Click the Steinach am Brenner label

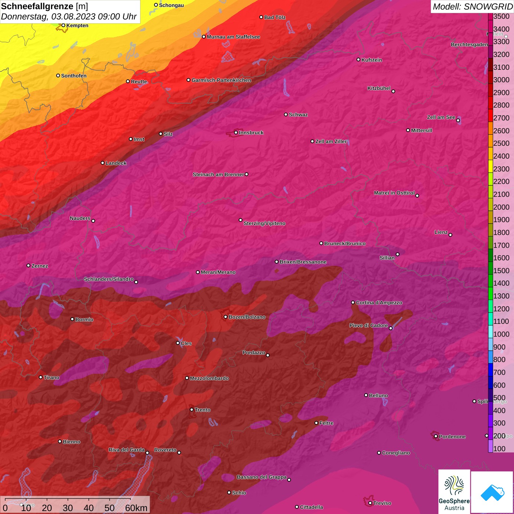click(x=218, y=174)
